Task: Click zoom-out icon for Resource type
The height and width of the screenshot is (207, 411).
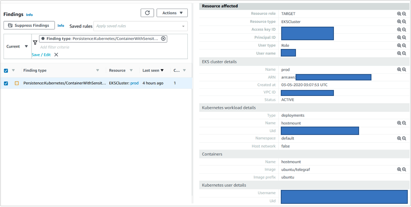Action: 404,22
